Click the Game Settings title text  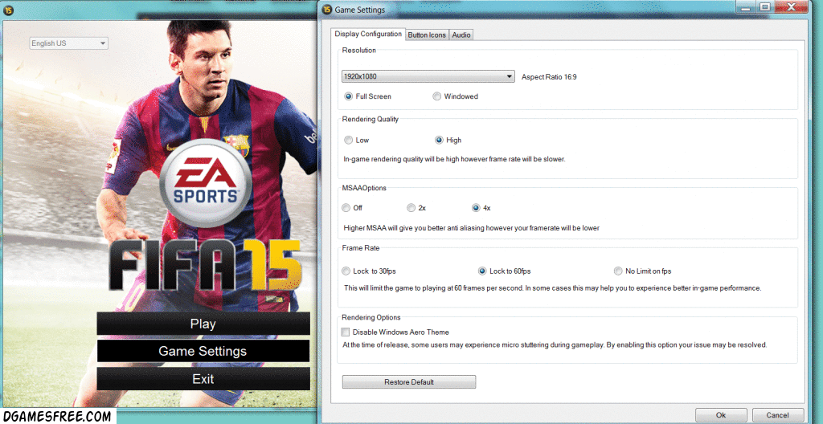pos(360,10)
